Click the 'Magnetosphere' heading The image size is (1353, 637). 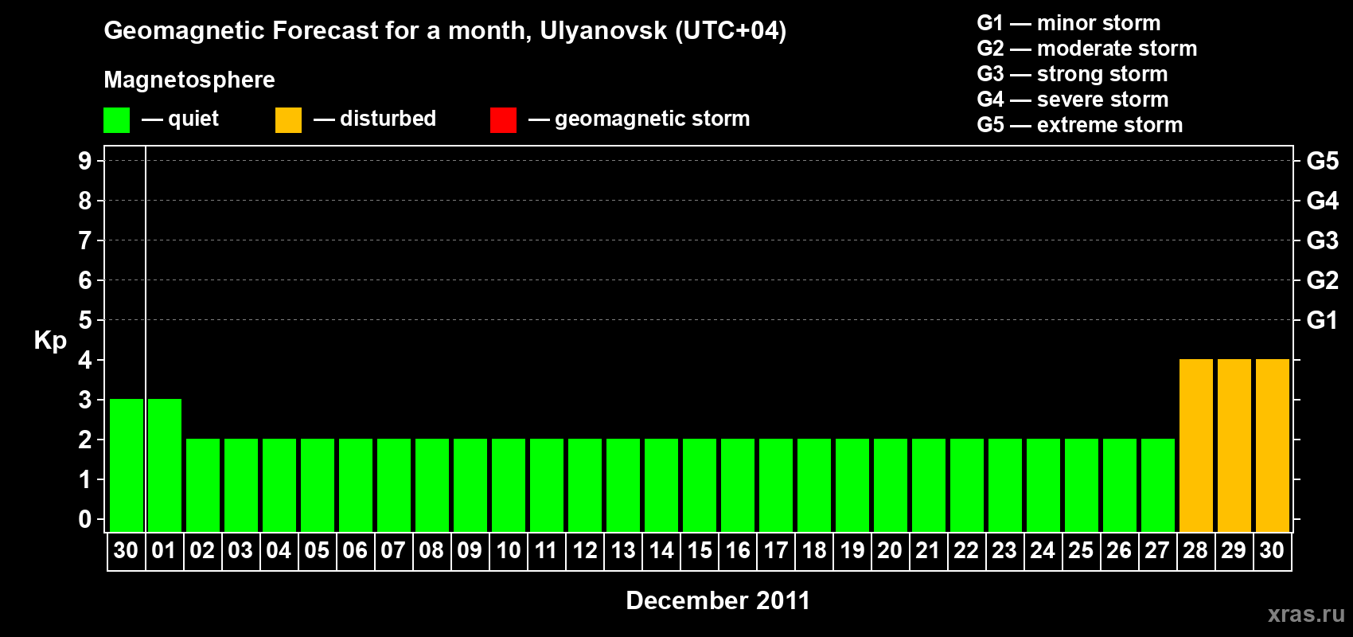click(189, 80)
